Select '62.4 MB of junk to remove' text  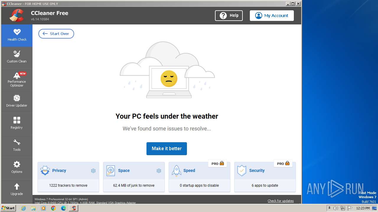pos(134,185)
